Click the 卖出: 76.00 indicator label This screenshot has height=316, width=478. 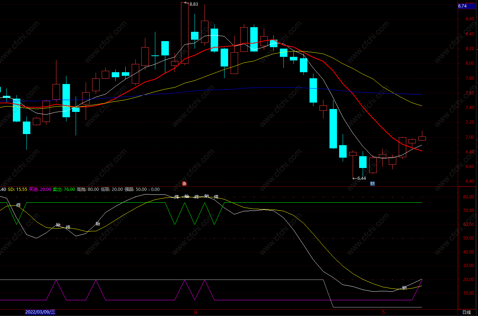(x=64, y=189)
